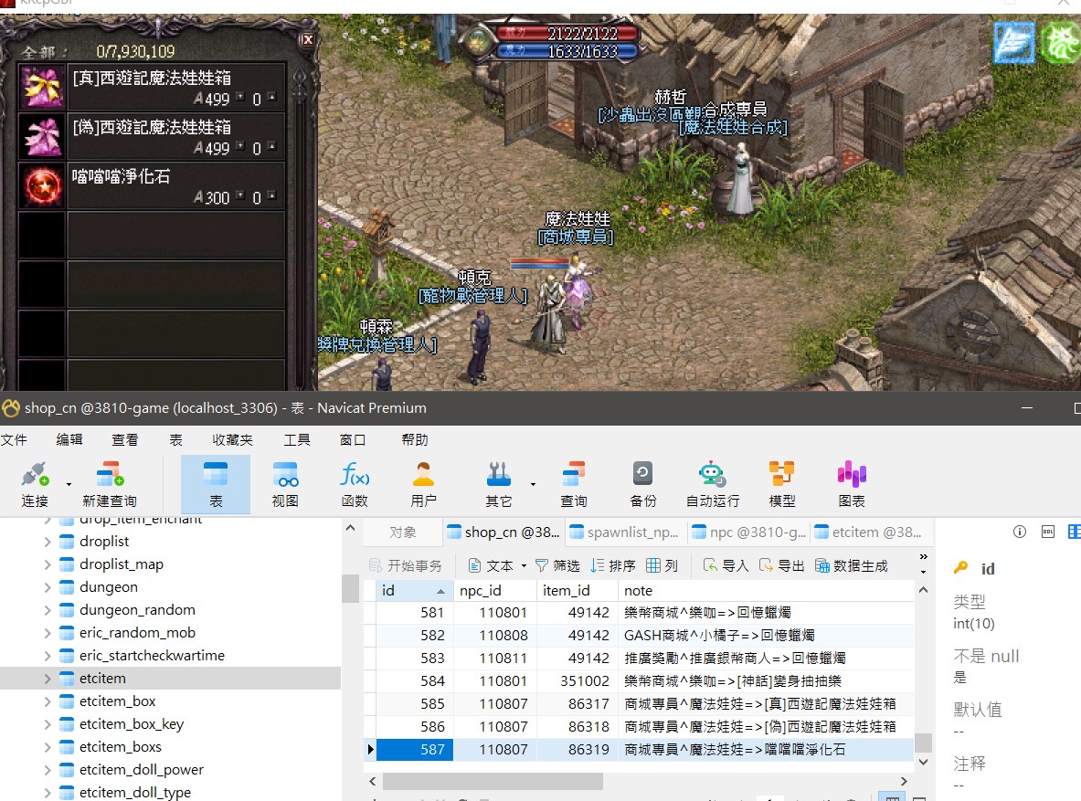The image size is (1081, 801).
Task: Open the dropdown arrow beside 其它
Action: click(x=533, y=484)
